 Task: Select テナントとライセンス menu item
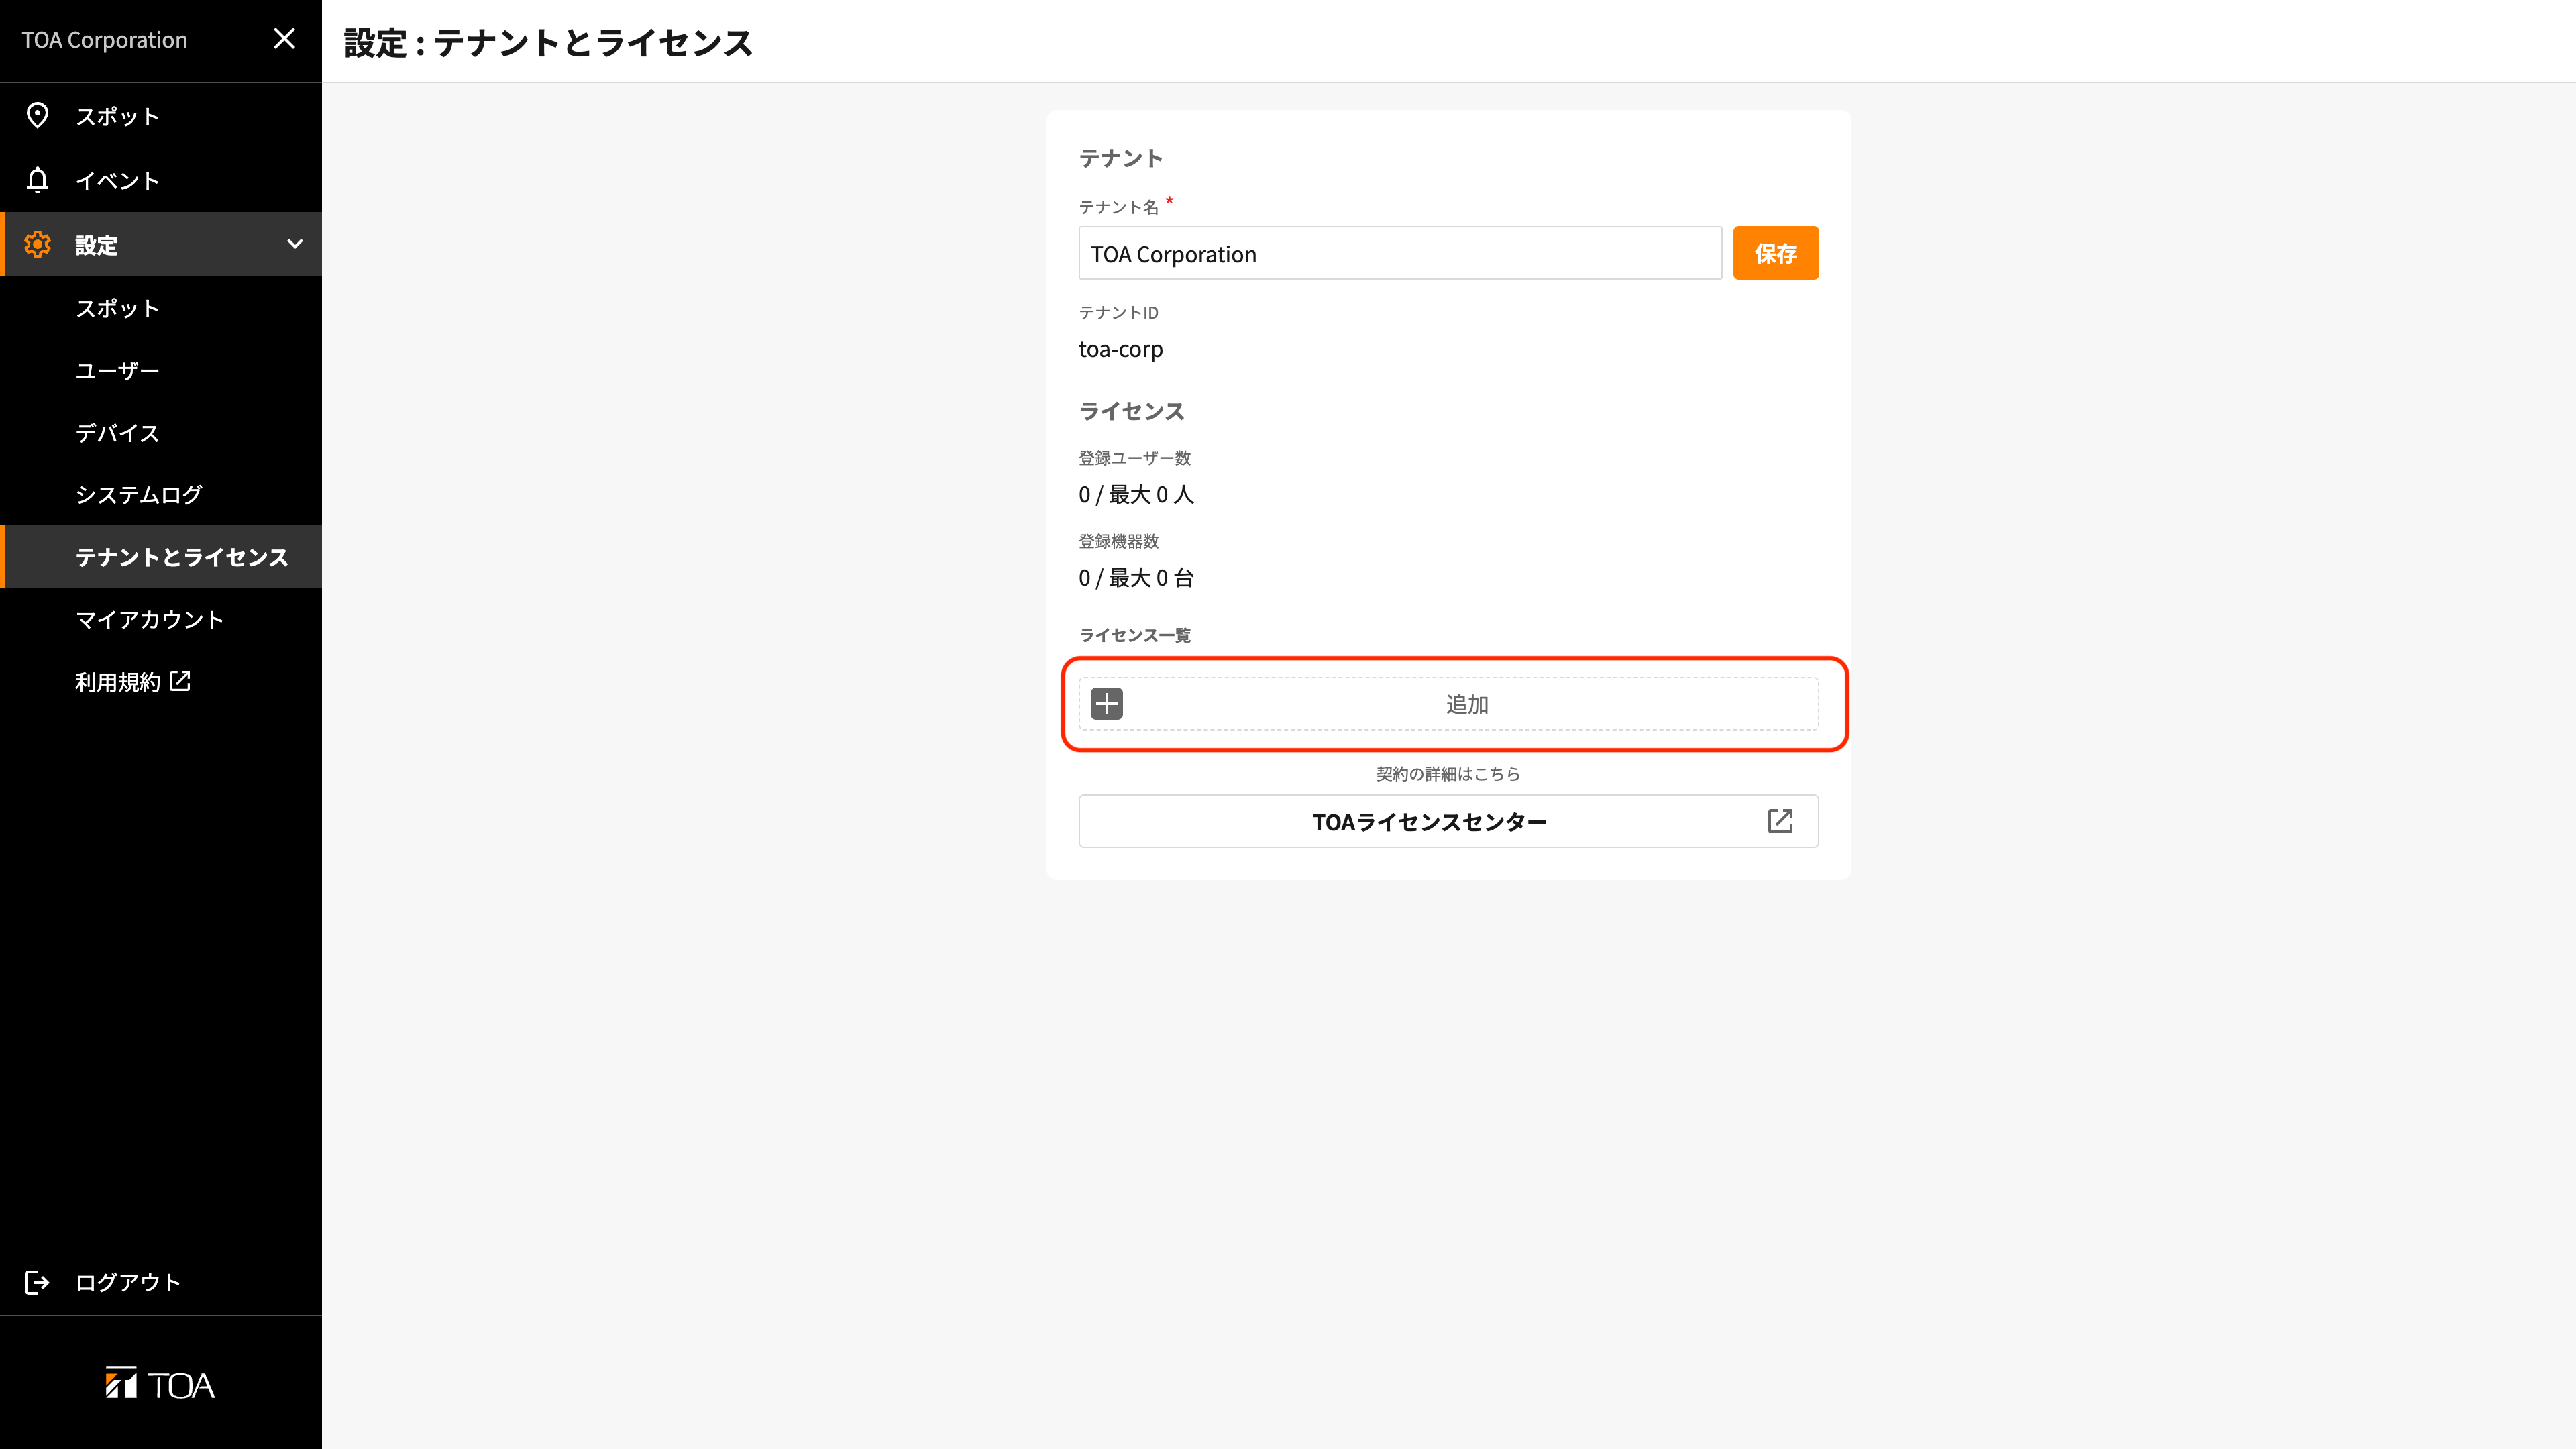[x=161, y=556]
